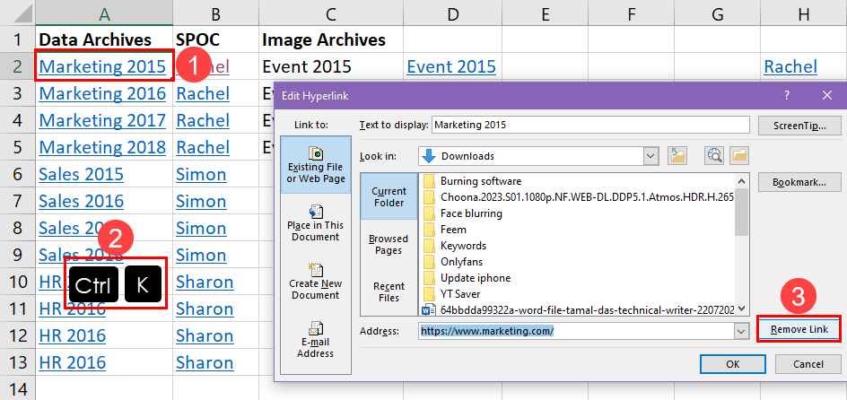Viewport: 847px width, 400px height.
Task: Click HR 2016 in row 12
Action: point(73,335)
